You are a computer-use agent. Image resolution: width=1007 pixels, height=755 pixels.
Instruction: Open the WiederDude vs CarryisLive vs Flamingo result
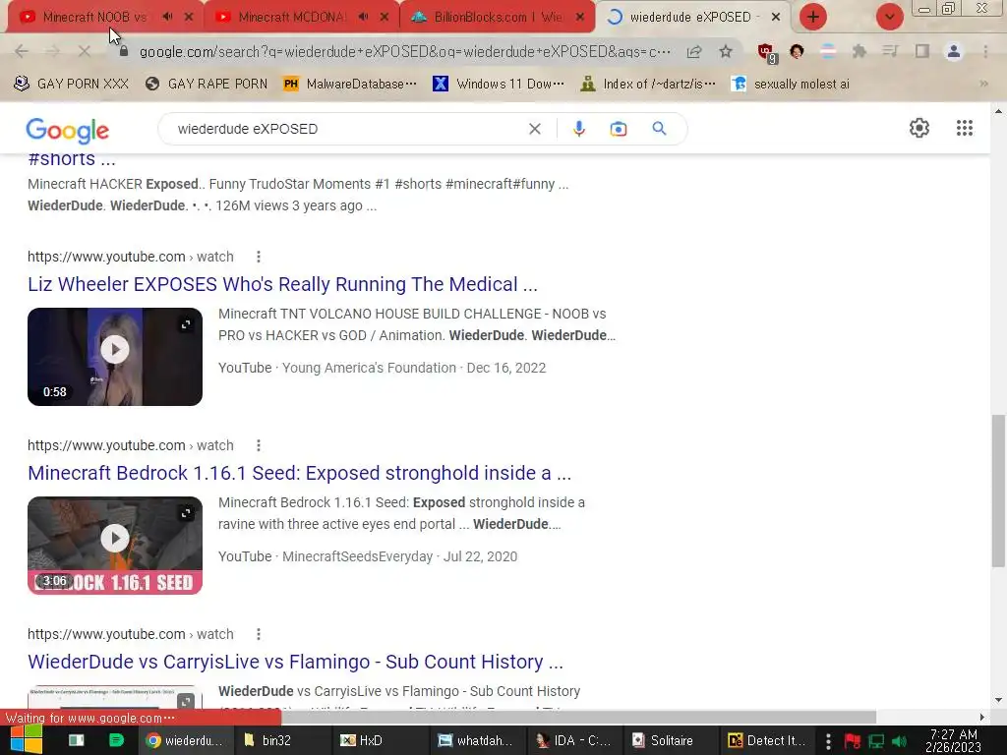click(295, 662)
